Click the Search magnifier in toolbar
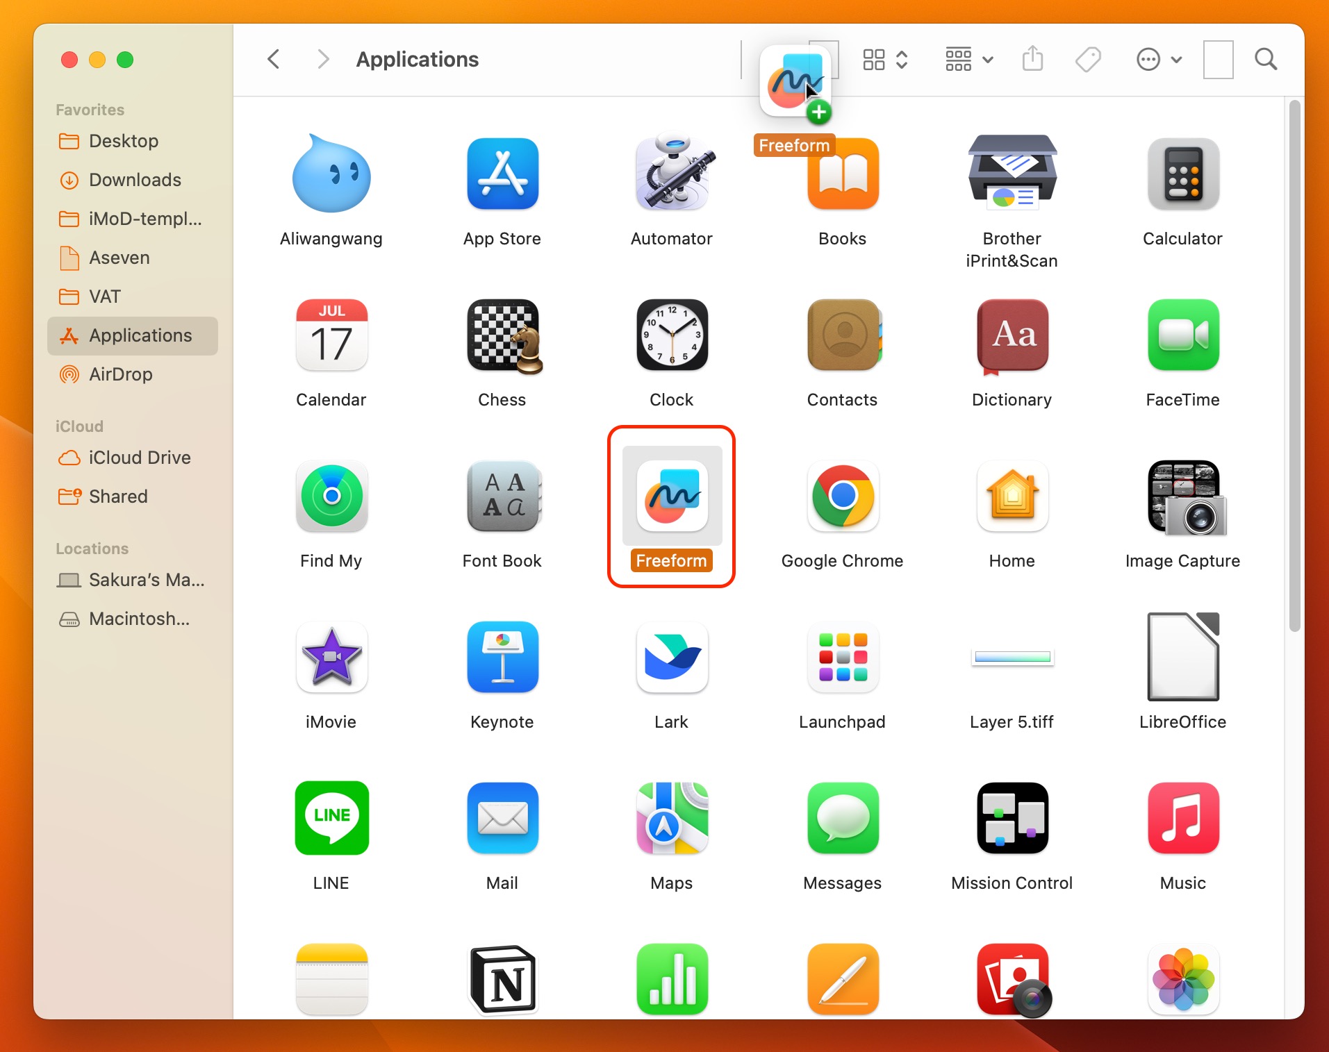1329x1052 pixels. pos(1266,60)
